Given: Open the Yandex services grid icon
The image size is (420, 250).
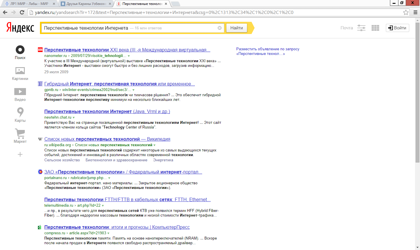Looking at the screenshot, I should [375, 28].
